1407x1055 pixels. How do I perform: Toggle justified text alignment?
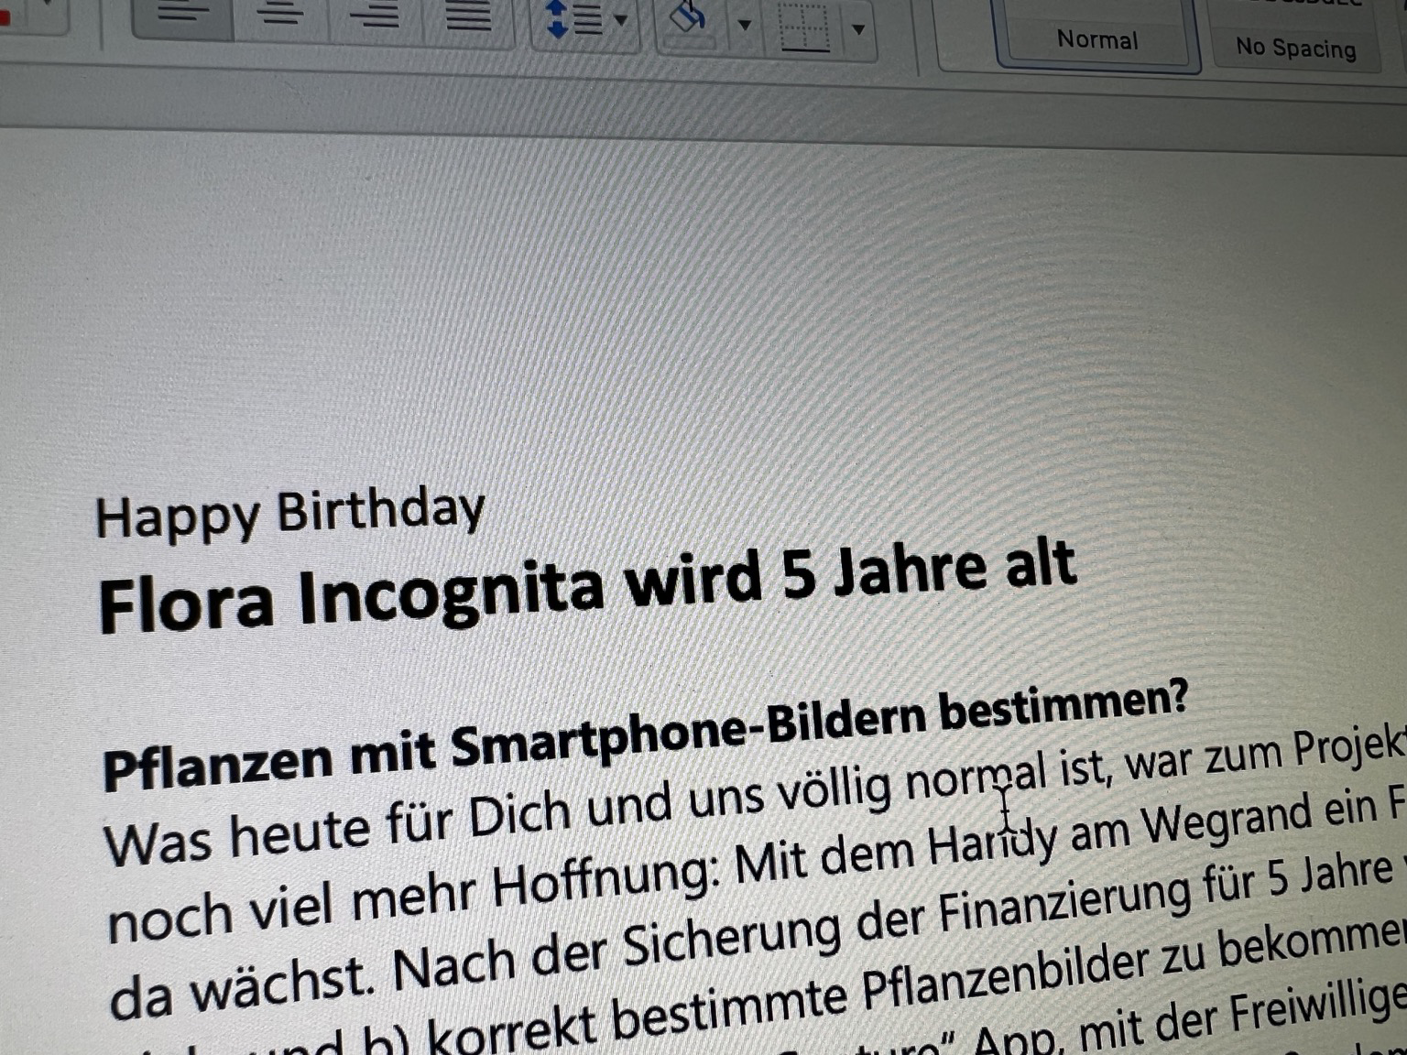468,17
